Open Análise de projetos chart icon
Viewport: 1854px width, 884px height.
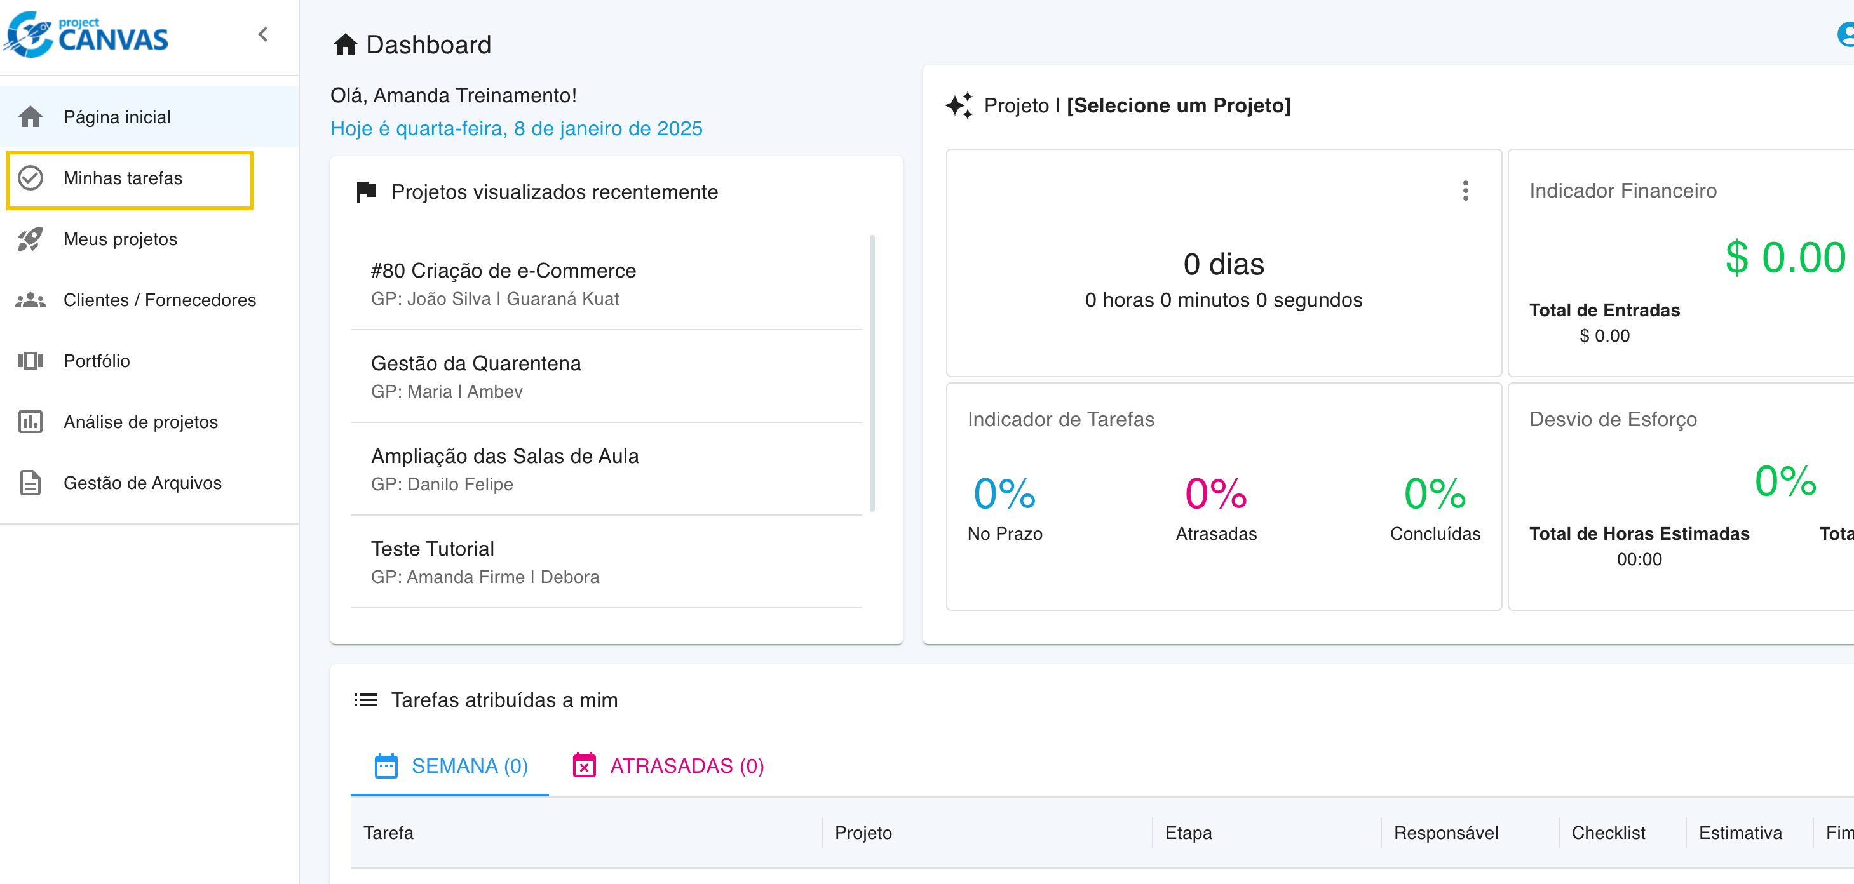pyautogui.click(x=30, y=422)
